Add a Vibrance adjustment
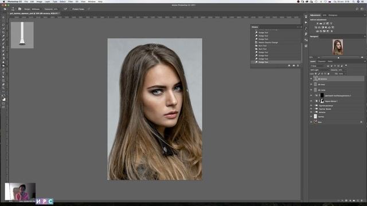This screenshot has width=367, height=206. click(x=331, y=23)
